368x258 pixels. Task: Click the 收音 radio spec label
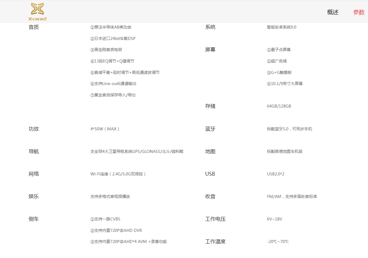210,196
